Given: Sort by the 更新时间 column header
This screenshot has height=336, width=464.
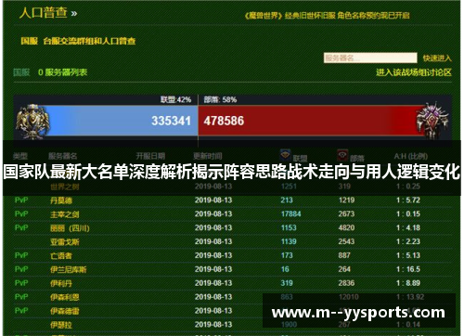Looking at the screenshot, I should coord(208,156).
